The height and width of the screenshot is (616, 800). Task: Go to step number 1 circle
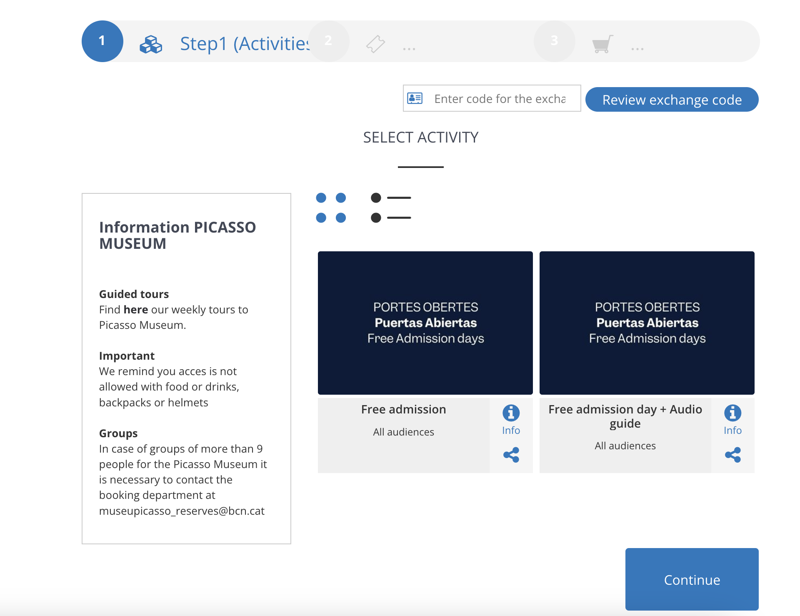102,41
